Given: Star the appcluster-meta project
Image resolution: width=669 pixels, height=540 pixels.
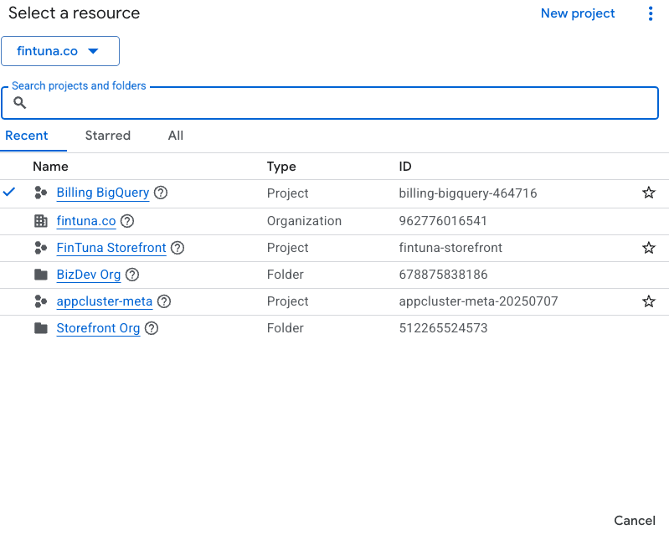Looking at the screenshot, I should pyautogui.click(x=649, y=301).
